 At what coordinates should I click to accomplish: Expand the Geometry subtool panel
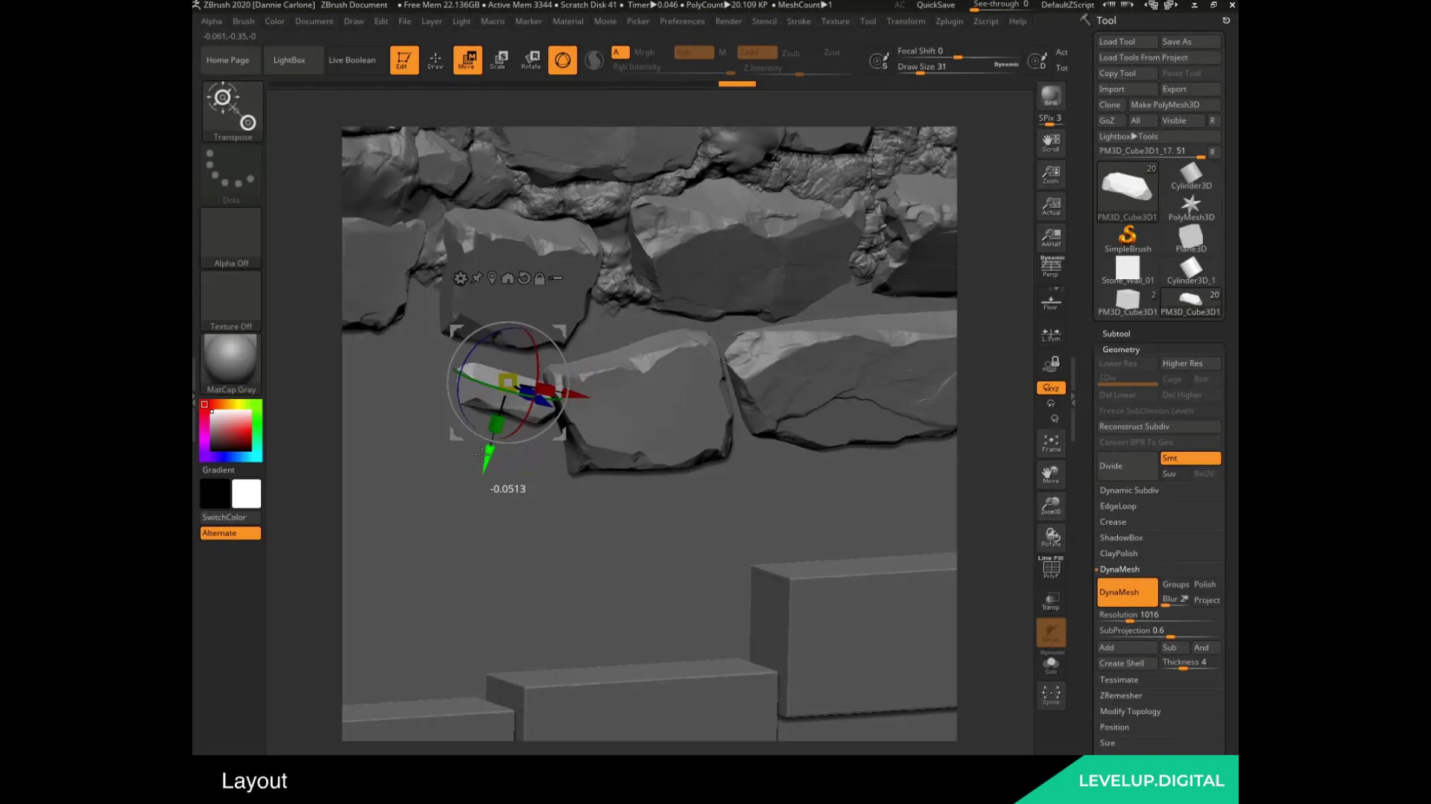coord(1120,348)
